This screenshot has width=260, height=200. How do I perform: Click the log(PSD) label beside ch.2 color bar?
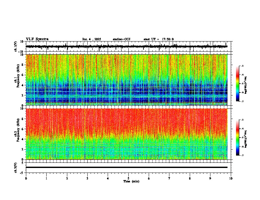pos(246,139)
